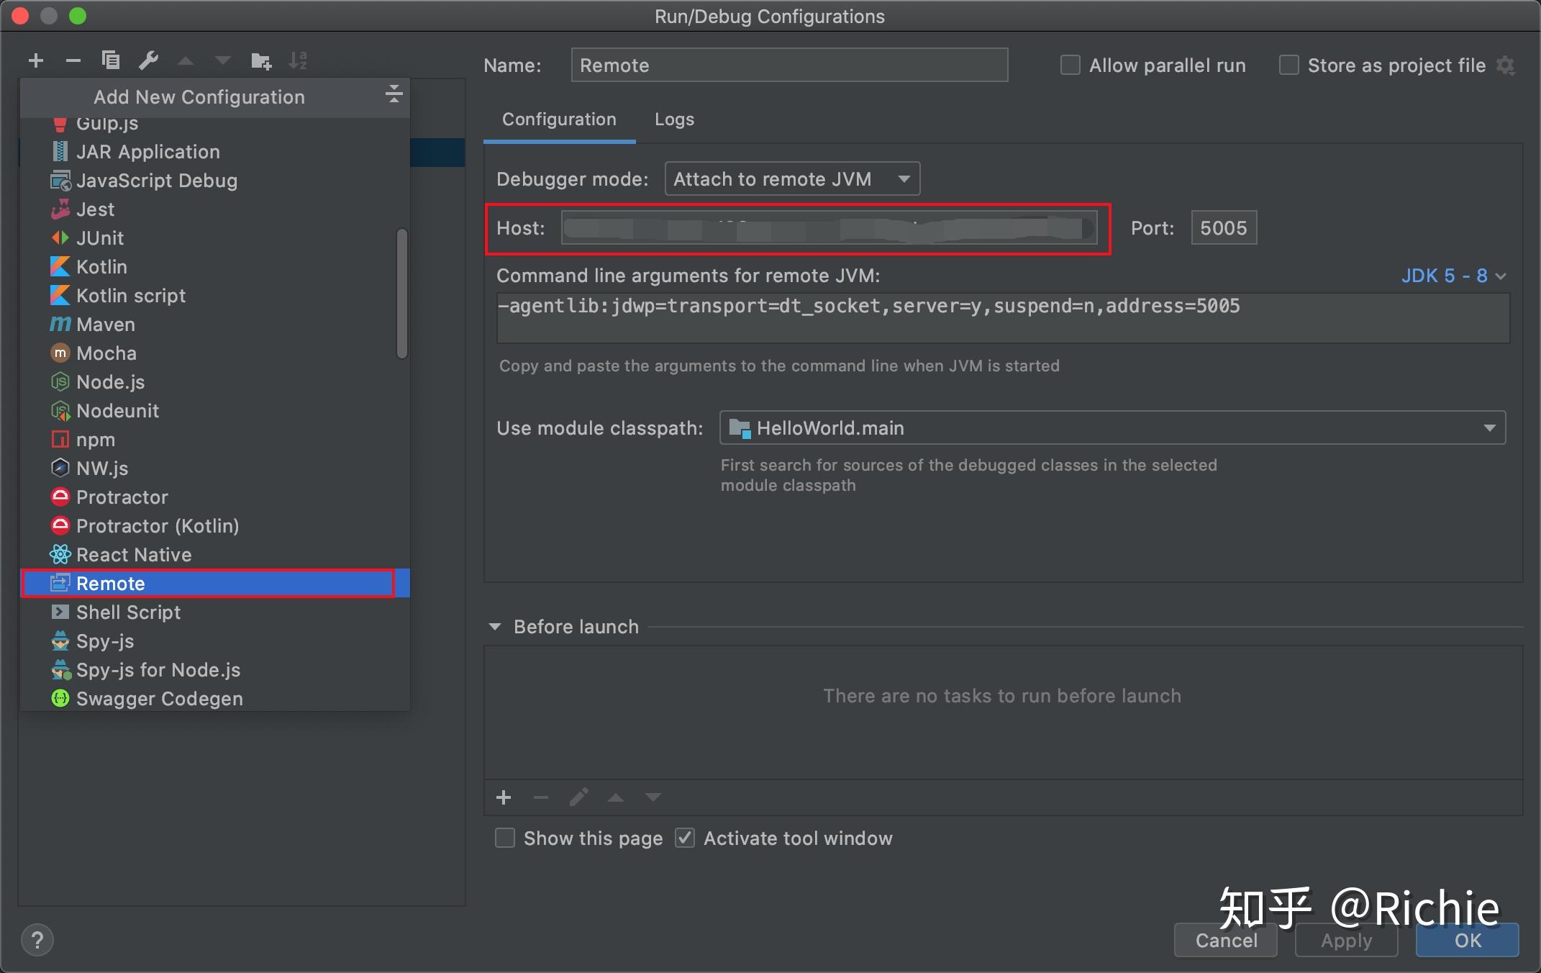Select the Configuration tab
The height and width of the screenshot is (973, 1541).
(559, 119)
